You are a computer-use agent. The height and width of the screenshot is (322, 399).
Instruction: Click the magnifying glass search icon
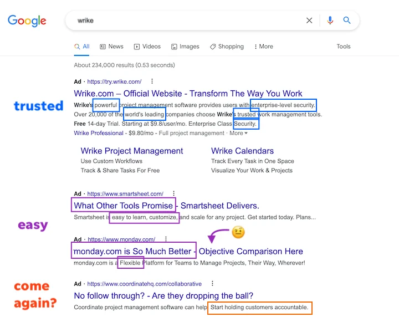coord(347,21)
